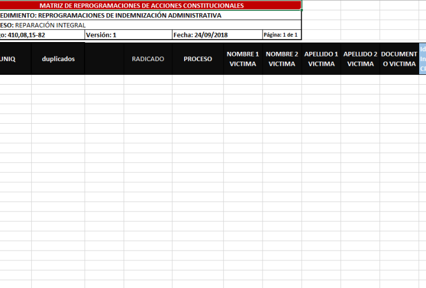Screen dimensions: 426x288
Task: Select the 'REPARACIÓN INTEGRAL' cell
Action: point(150,25)
